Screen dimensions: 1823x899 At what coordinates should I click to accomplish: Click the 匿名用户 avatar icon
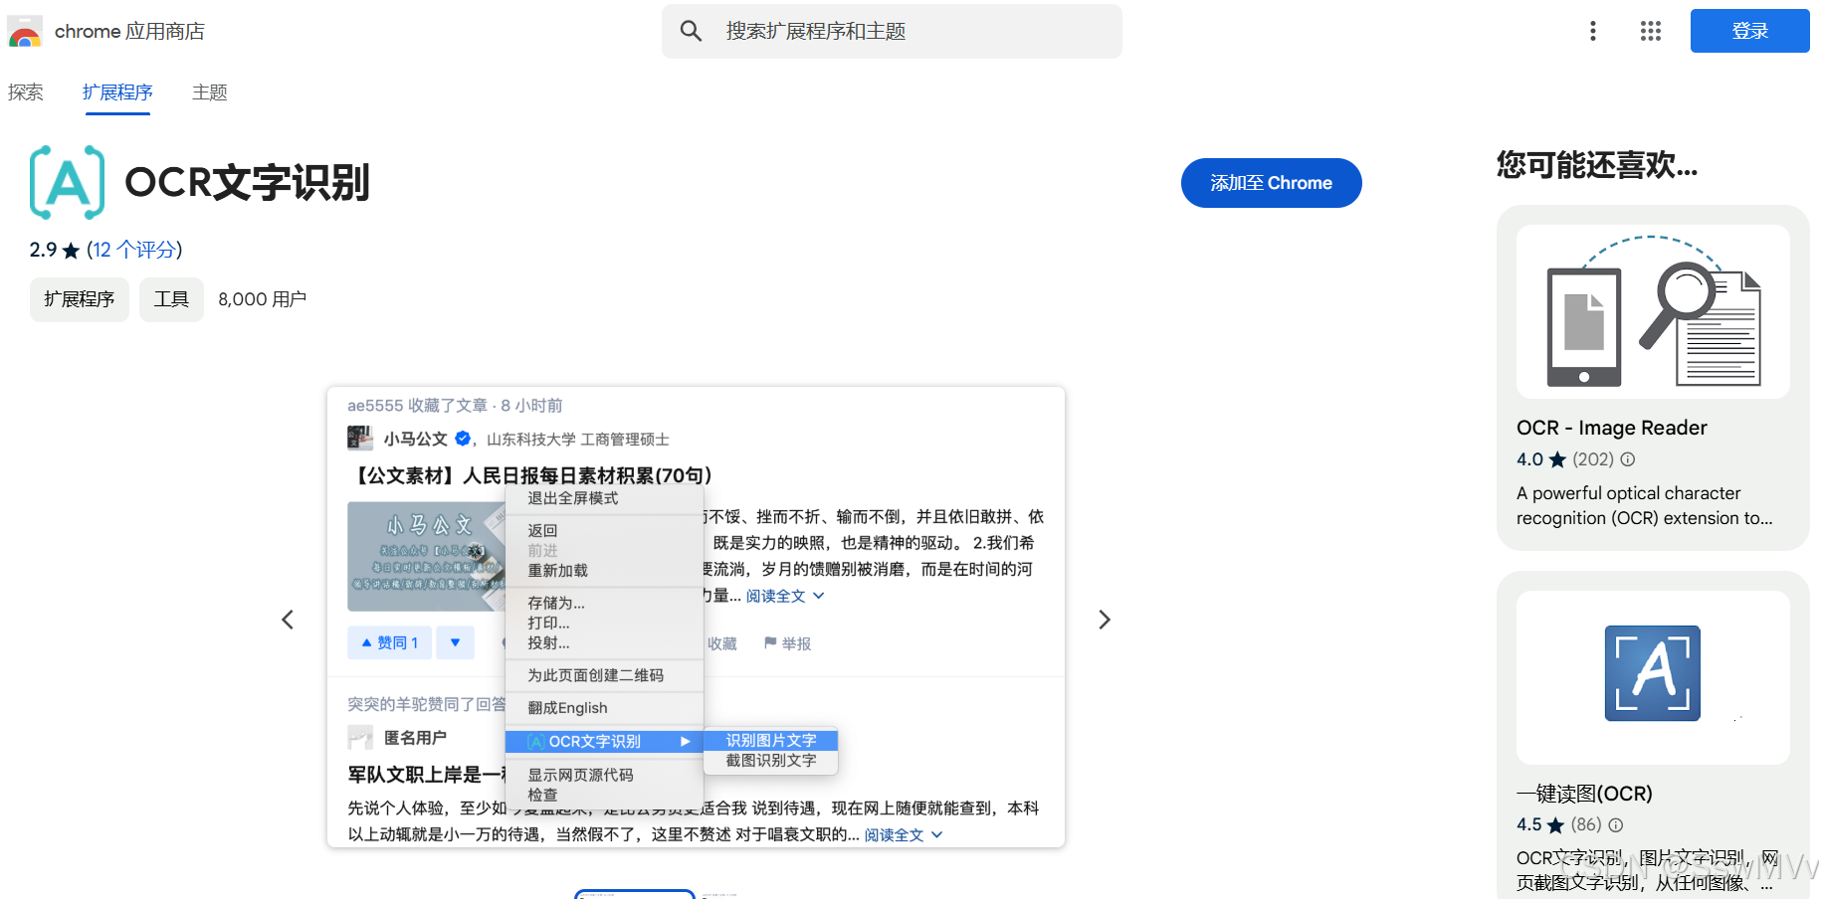[360, 738]
